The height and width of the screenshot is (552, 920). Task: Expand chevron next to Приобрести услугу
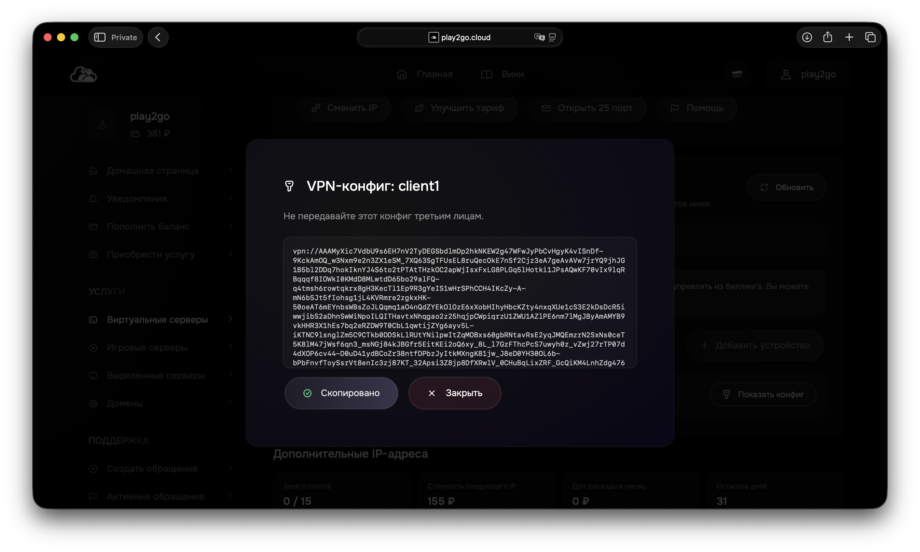pos(231,254)
